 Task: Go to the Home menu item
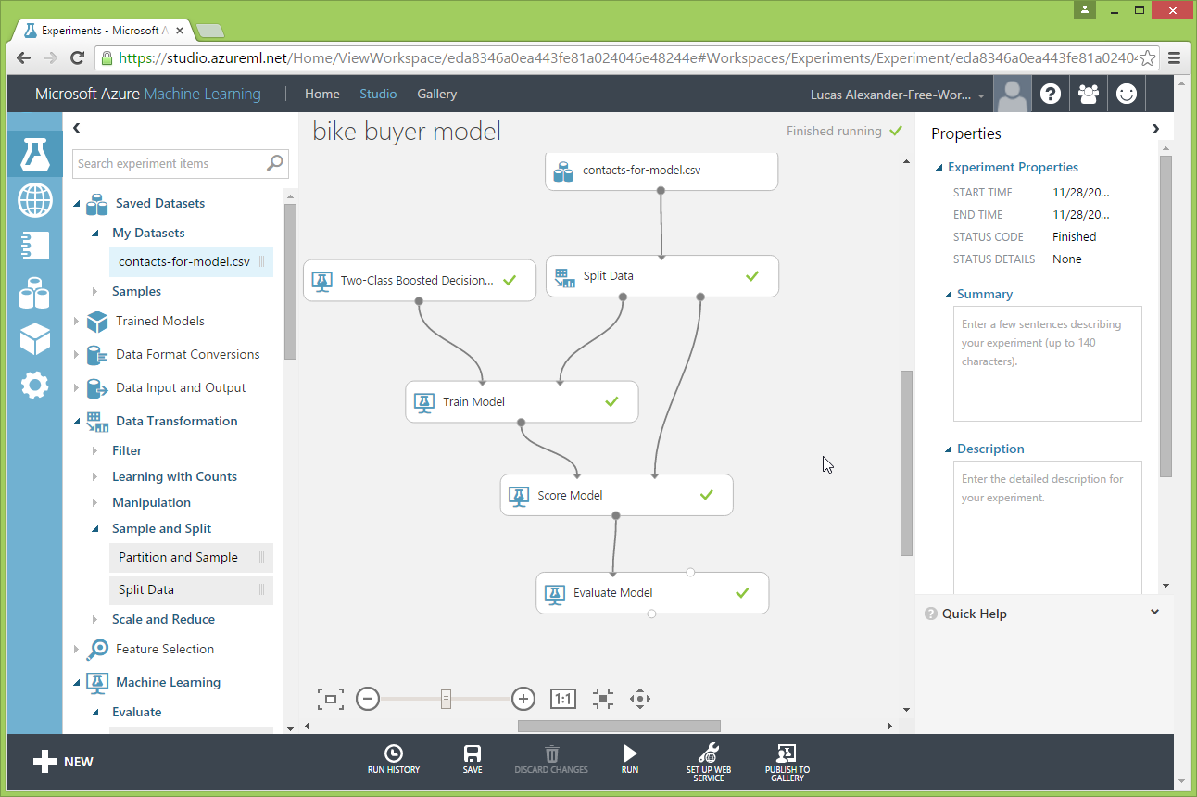coord(321,94)
